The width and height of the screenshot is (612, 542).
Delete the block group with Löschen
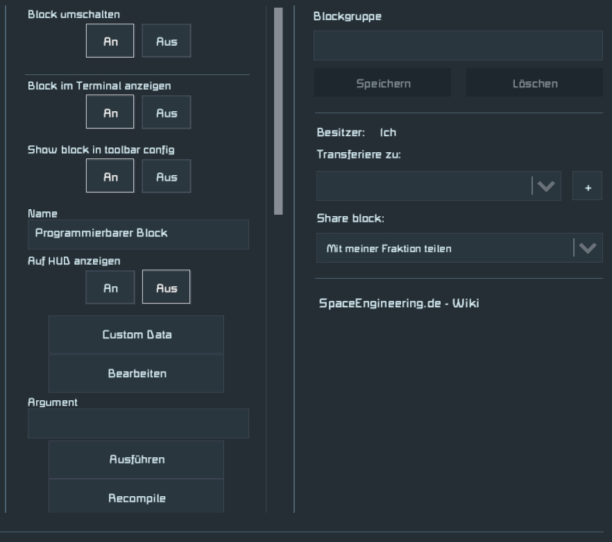click(x=533, y=83)
